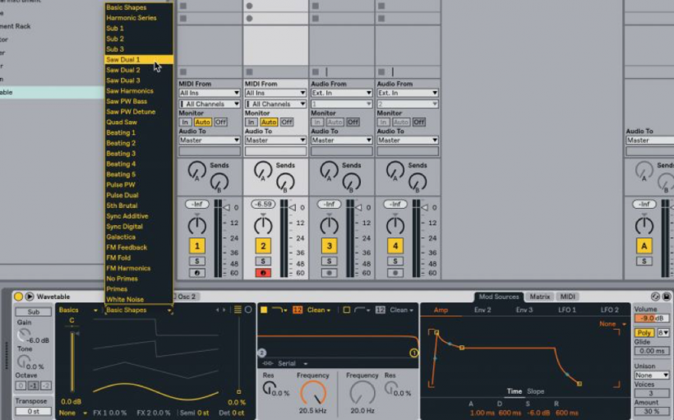The width and height of the screenshot is (674, 420).
Task: Click track 3 pan knob
Action: pyautogui.click(x=330, y=225)
